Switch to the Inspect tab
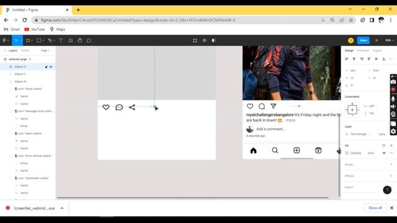The image size is (397, 223). [377, 51]
